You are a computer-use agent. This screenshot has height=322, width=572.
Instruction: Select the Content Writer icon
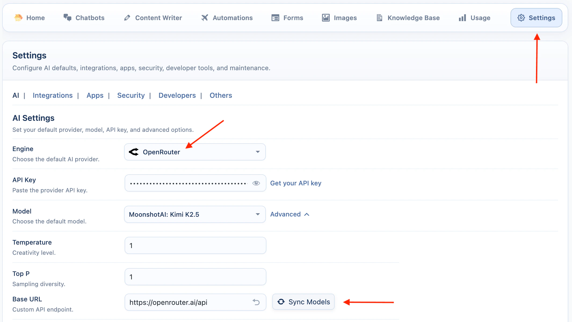click(126, 18)
